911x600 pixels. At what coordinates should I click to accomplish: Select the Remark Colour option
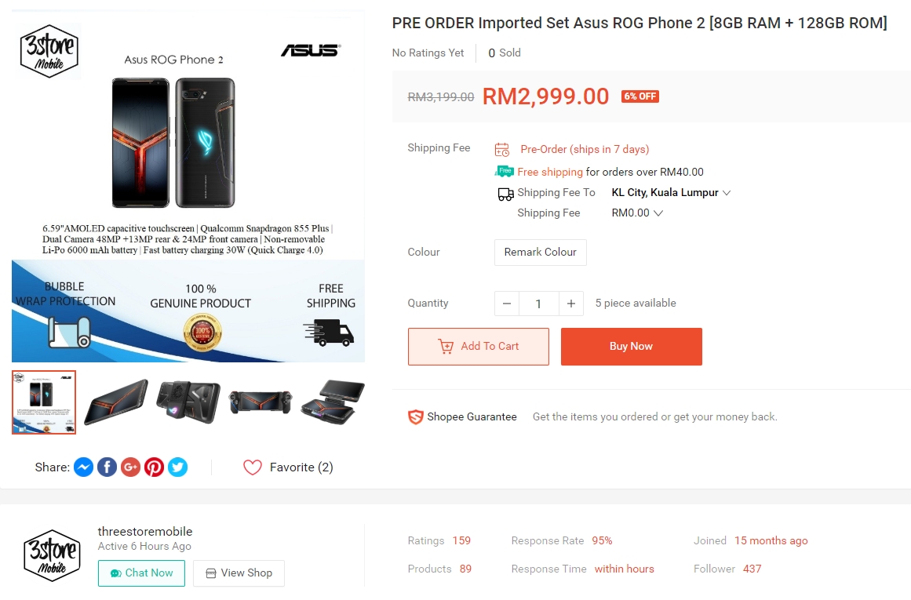[540, 252]
